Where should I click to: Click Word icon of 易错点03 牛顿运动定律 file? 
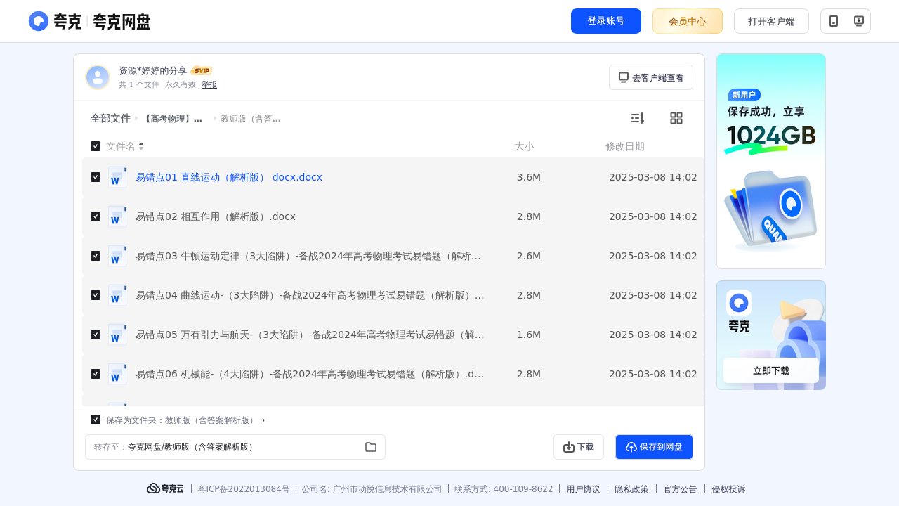[x=117, y=256]
